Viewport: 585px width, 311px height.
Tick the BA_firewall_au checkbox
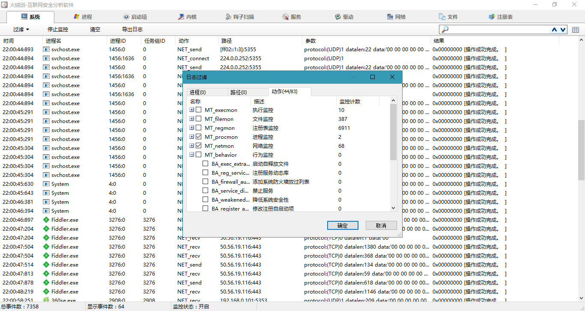(x=206, y=182)
